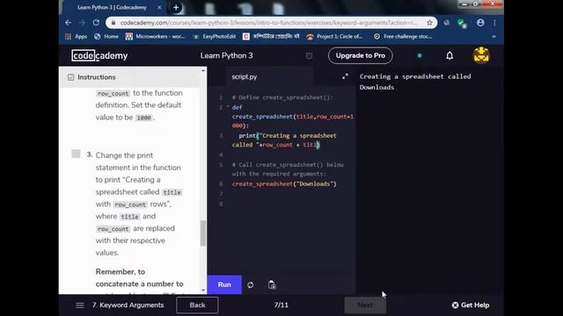Open the Apps bookmarks shortcut
This screenshot has height=316, width=563.
tap(77, 37)
